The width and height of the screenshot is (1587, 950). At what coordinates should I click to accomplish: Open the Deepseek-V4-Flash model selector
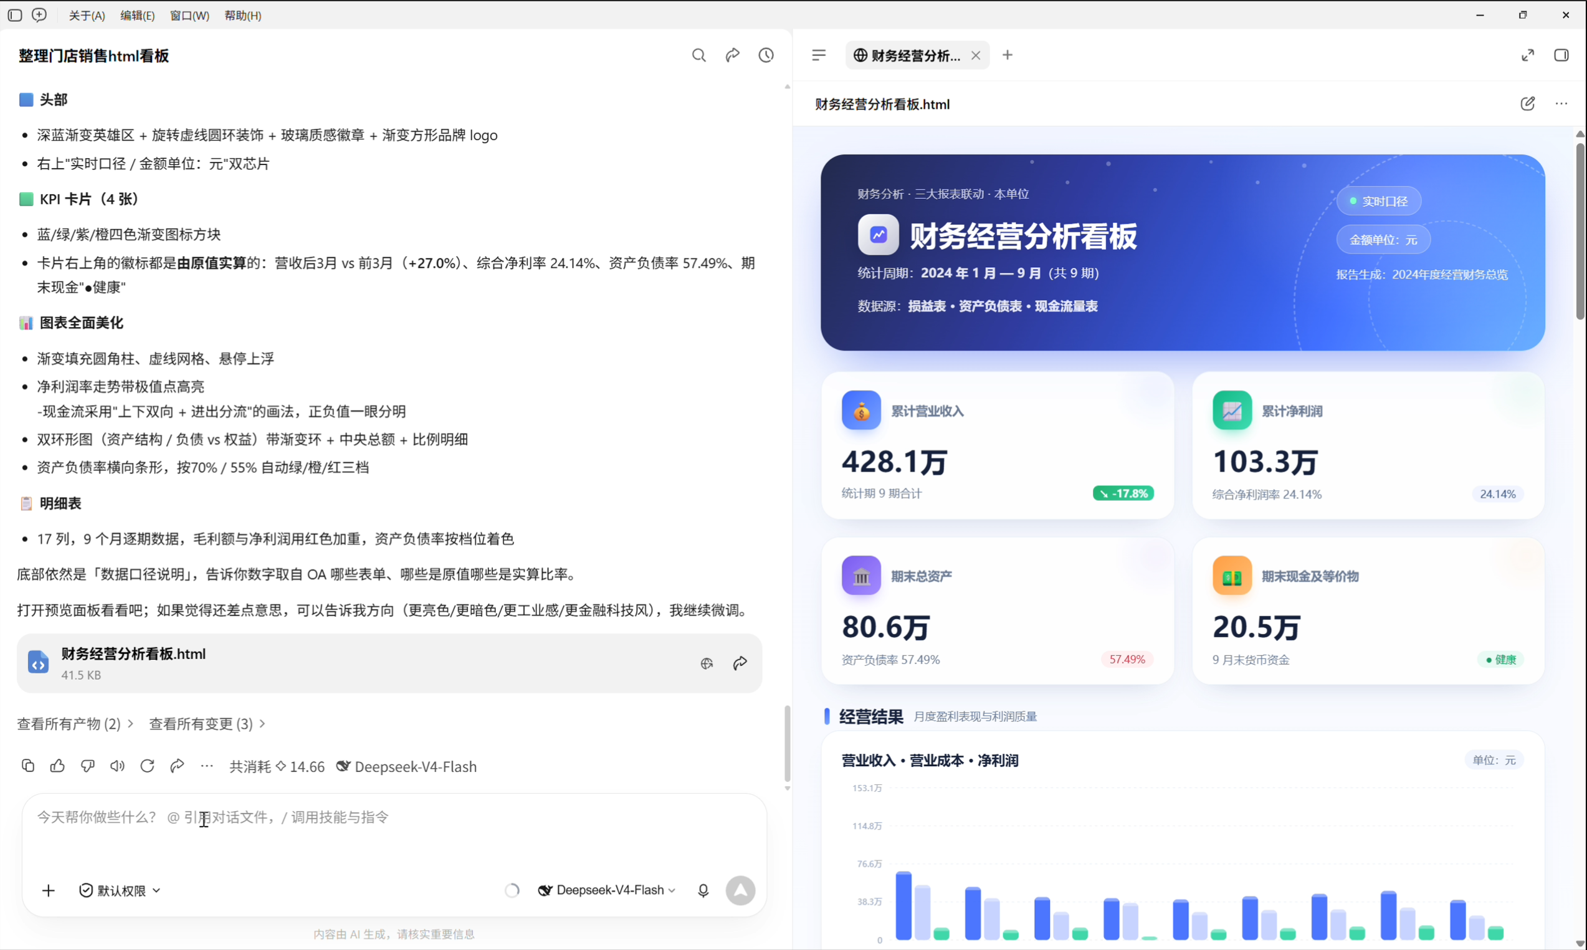pyautogui.click(x=607, y=890)
